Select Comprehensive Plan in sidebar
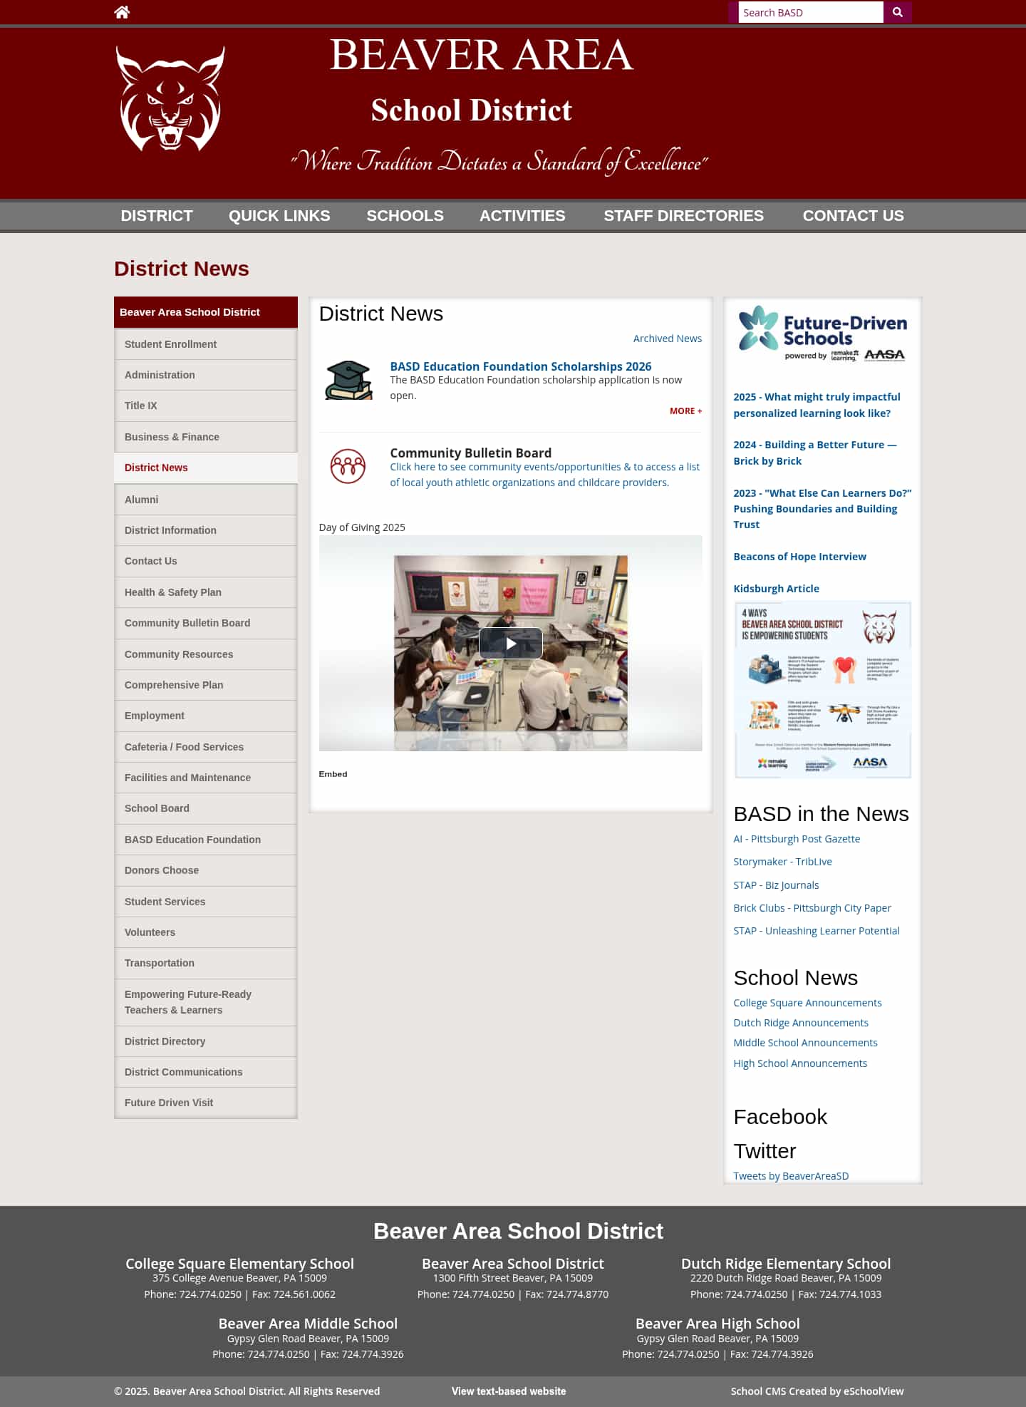Image resolution: width=1026 pixels, height=1407 pixels. pyautogui.click(x=206, y=685)
